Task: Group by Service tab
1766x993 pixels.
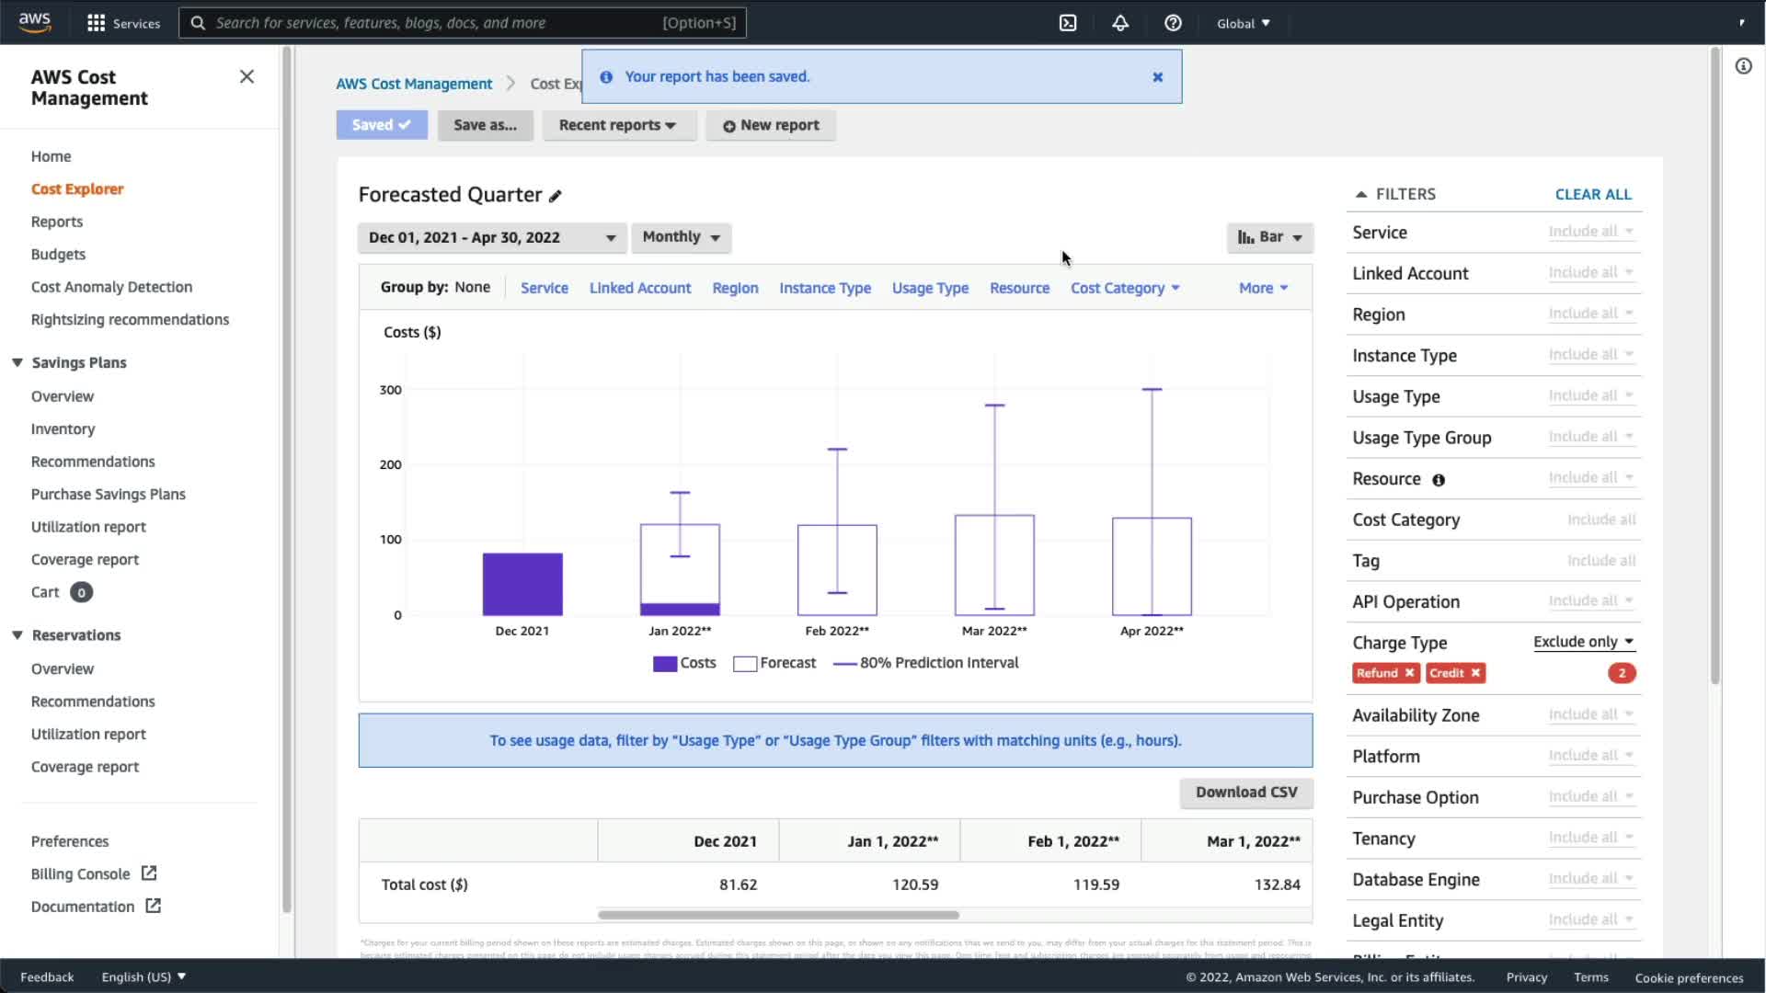Action: coord(544,288)
